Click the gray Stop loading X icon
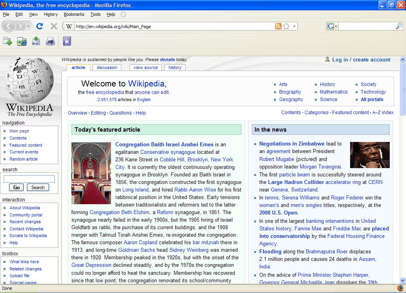This screenshot has height=293, width=406. [54, 26]
